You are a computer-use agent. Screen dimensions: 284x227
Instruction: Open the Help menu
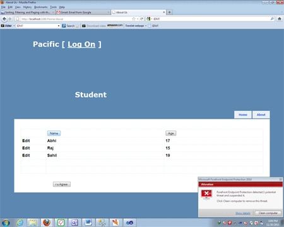[x=62, y=7]
